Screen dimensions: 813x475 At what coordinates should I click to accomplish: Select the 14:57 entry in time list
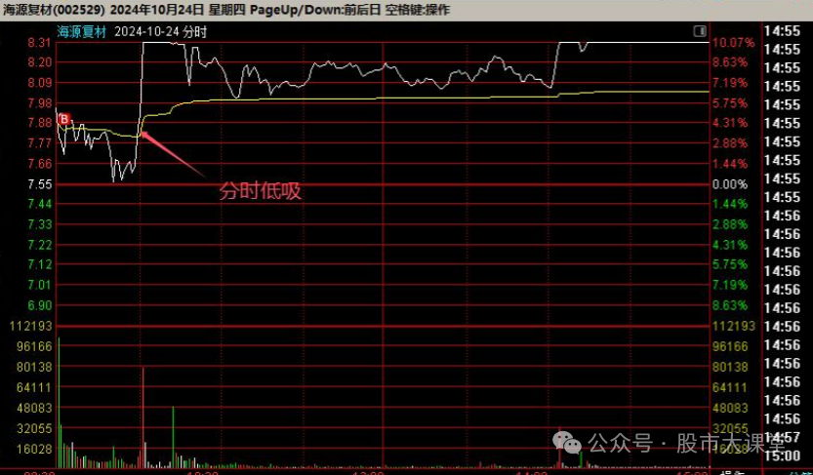[782, 438]
